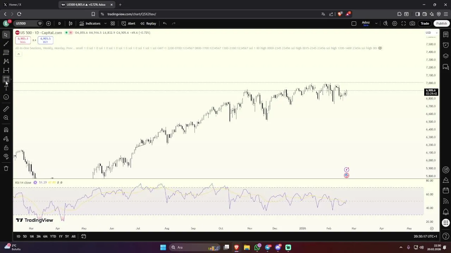Screen dimensions: 451x253
Task: Select the cursor pointer tool
Action: [6, 35]
